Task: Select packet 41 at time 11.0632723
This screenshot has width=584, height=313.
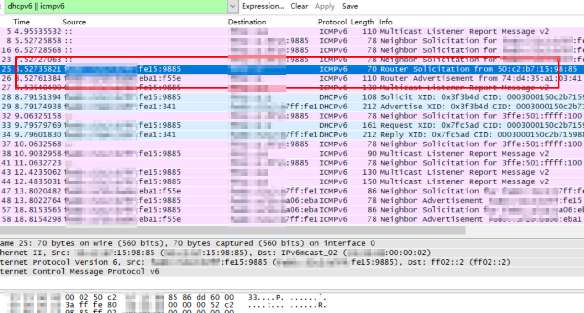Action: pos(292,163)
